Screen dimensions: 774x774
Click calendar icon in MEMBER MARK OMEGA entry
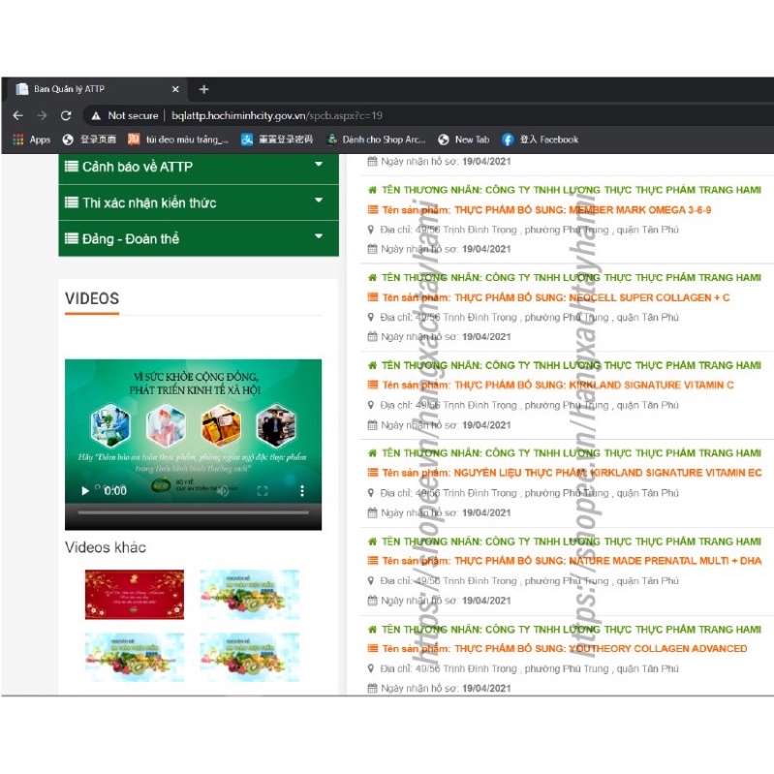373,249
